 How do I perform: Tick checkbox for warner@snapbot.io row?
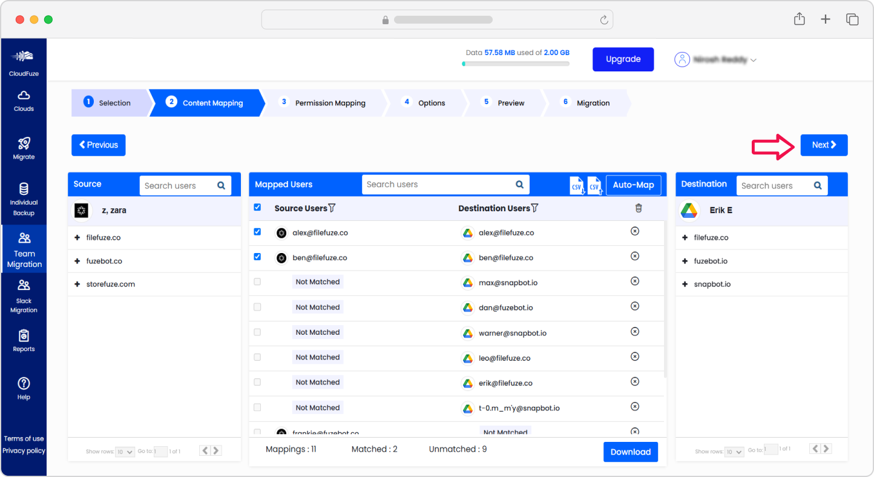pos(257,332)
